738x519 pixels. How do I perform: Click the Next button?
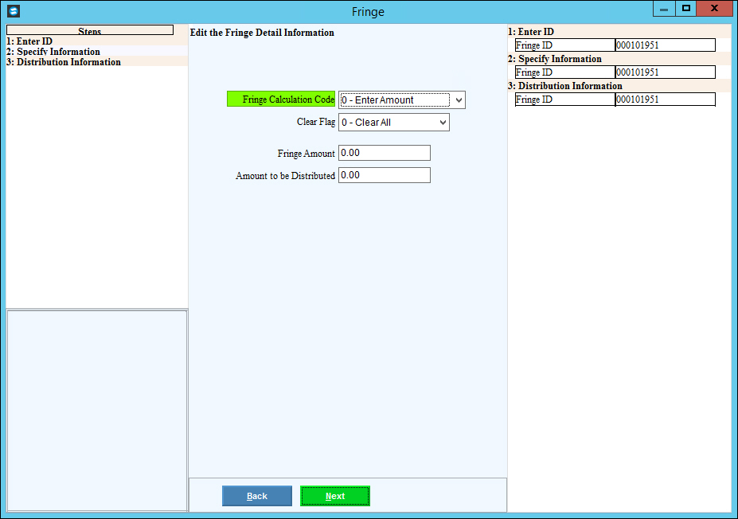pos(335,496)
